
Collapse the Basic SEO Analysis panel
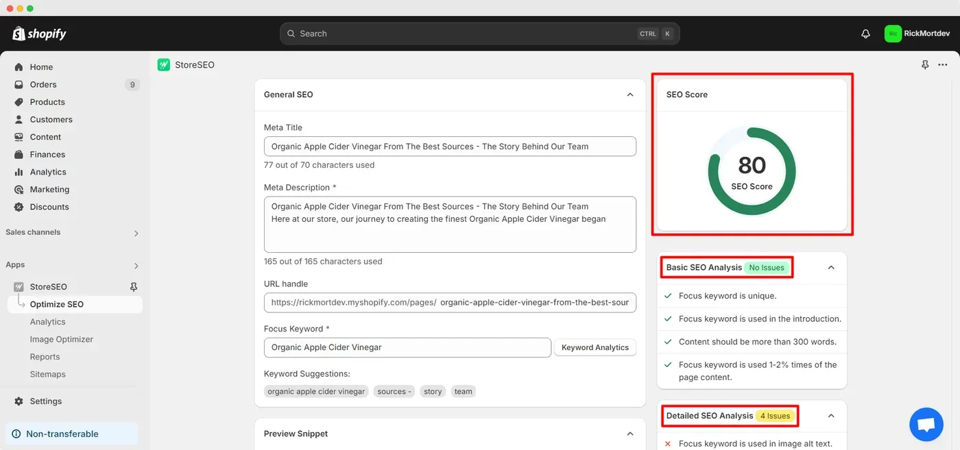point(831,267)
